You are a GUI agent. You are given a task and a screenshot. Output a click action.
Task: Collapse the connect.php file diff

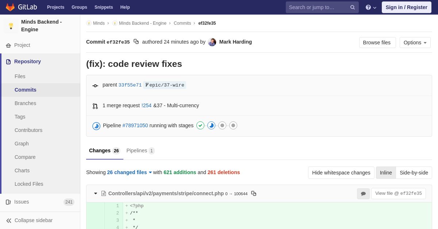tap(96, 193)
